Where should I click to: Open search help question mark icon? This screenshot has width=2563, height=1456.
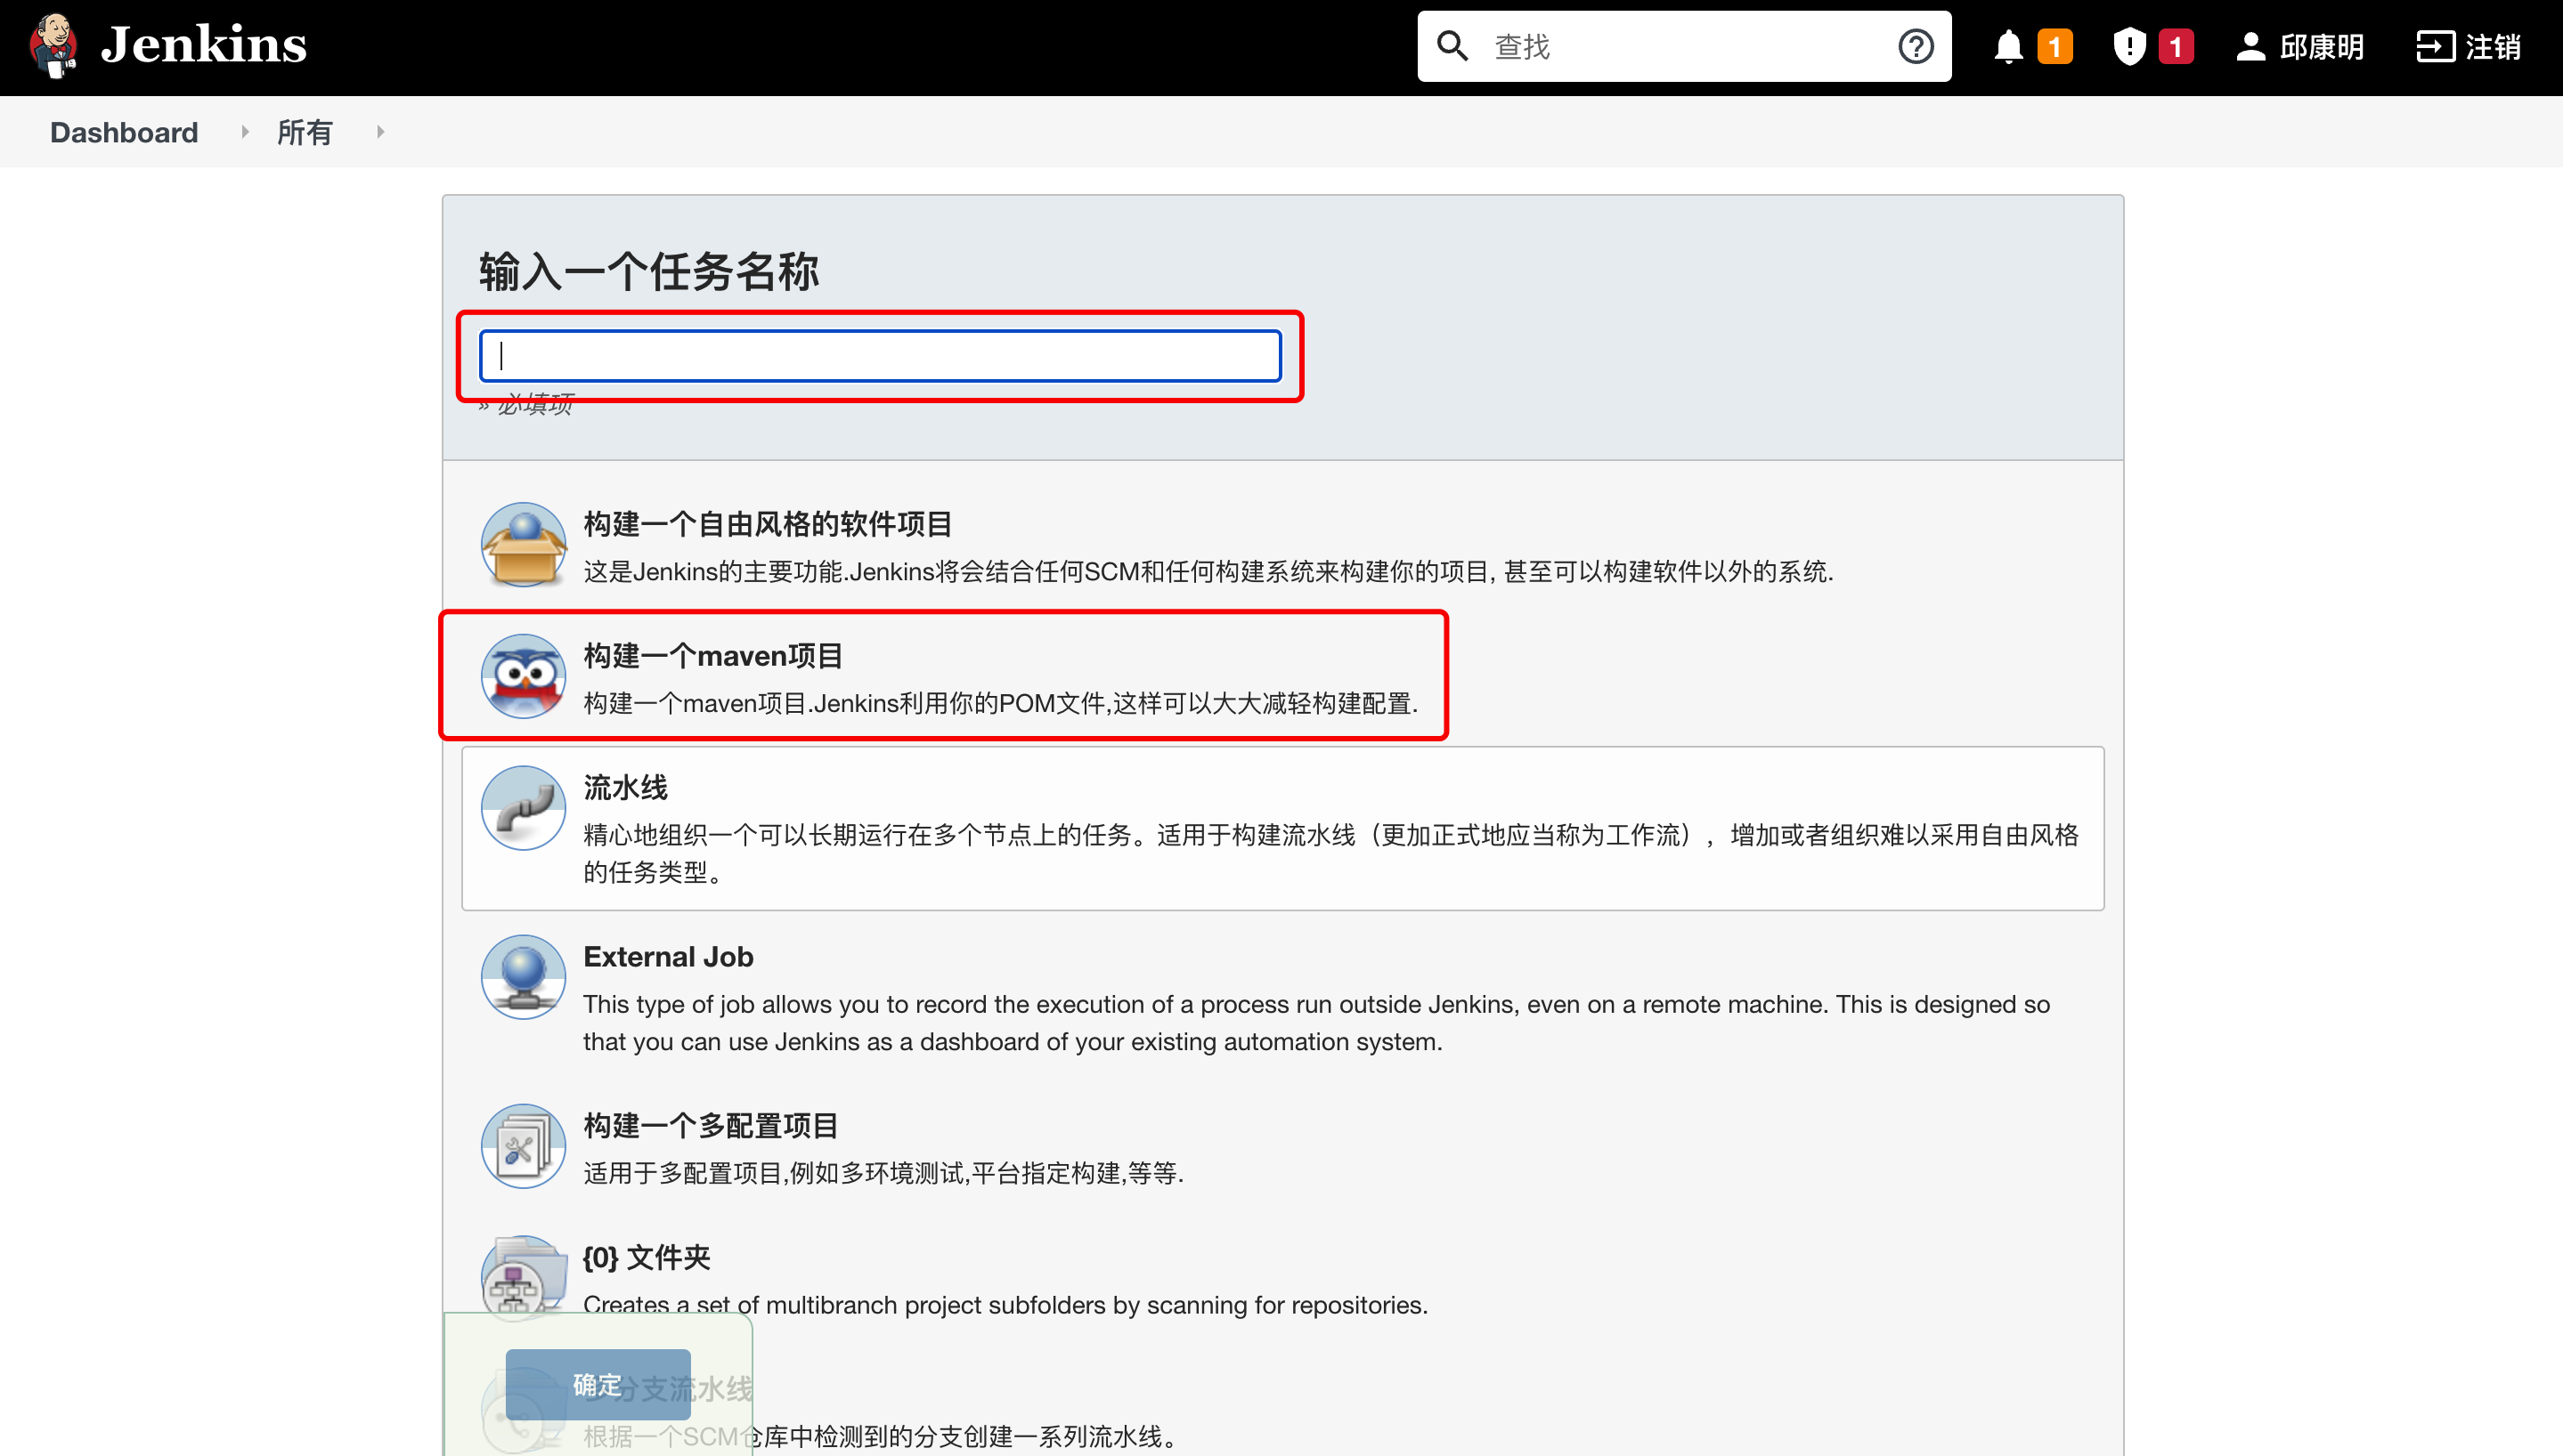1915,46
